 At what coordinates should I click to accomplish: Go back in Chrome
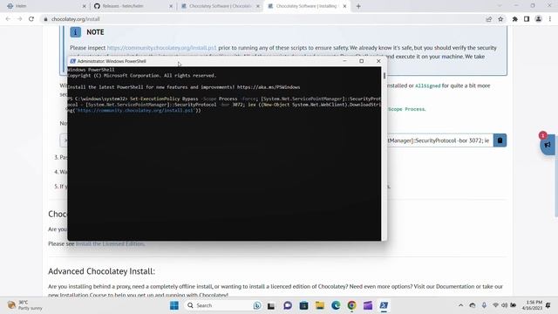pos(8,19)
